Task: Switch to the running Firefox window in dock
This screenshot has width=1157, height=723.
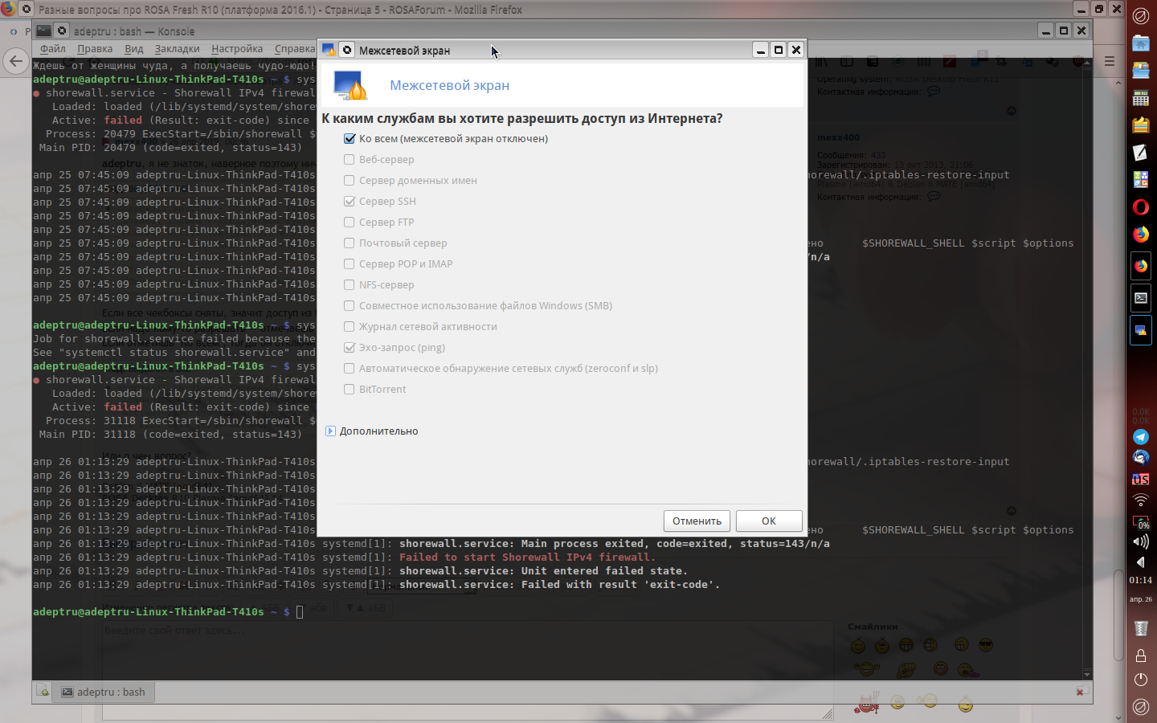Action: coord(1141,265)
